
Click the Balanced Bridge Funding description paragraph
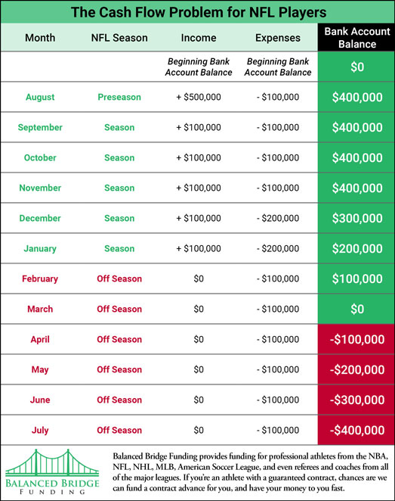tap(250, 472)
